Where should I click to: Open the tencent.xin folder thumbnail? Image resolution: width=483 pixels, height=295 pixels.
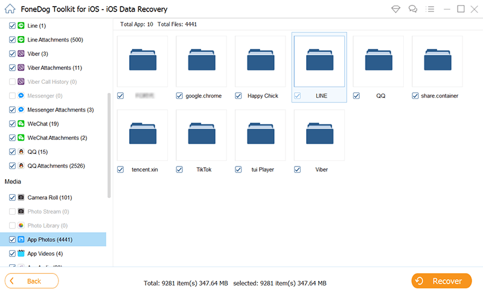tap(142, 135)
